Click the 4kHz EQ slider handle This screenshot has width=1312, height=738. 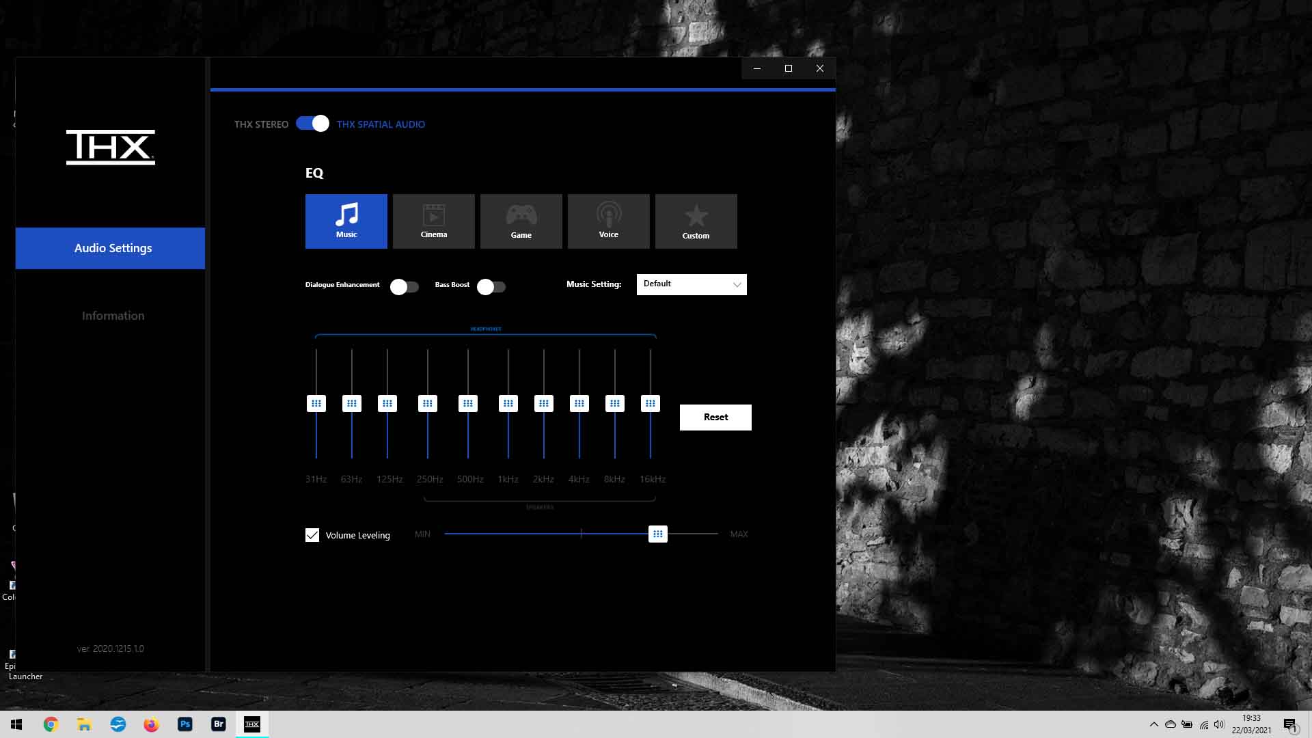579,403
